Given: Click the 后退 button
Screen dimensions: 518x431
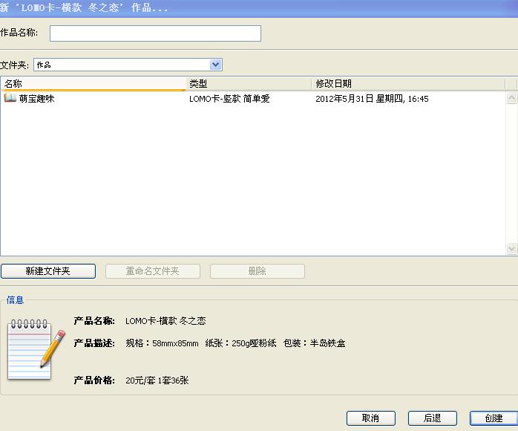Looking at the screenshot, I should [x=433, y=418].
